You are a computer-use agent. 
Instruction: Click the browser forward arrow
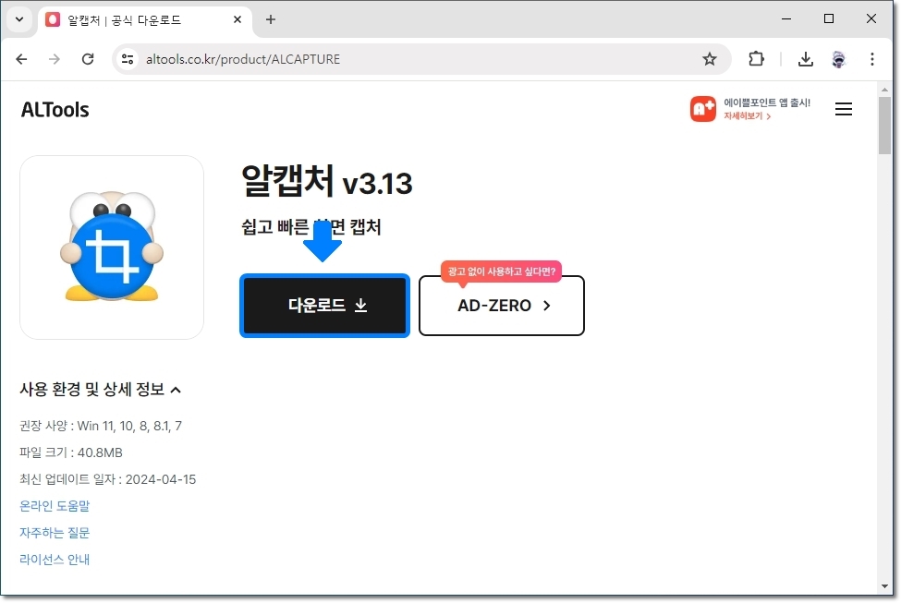[x=54, y=59]
